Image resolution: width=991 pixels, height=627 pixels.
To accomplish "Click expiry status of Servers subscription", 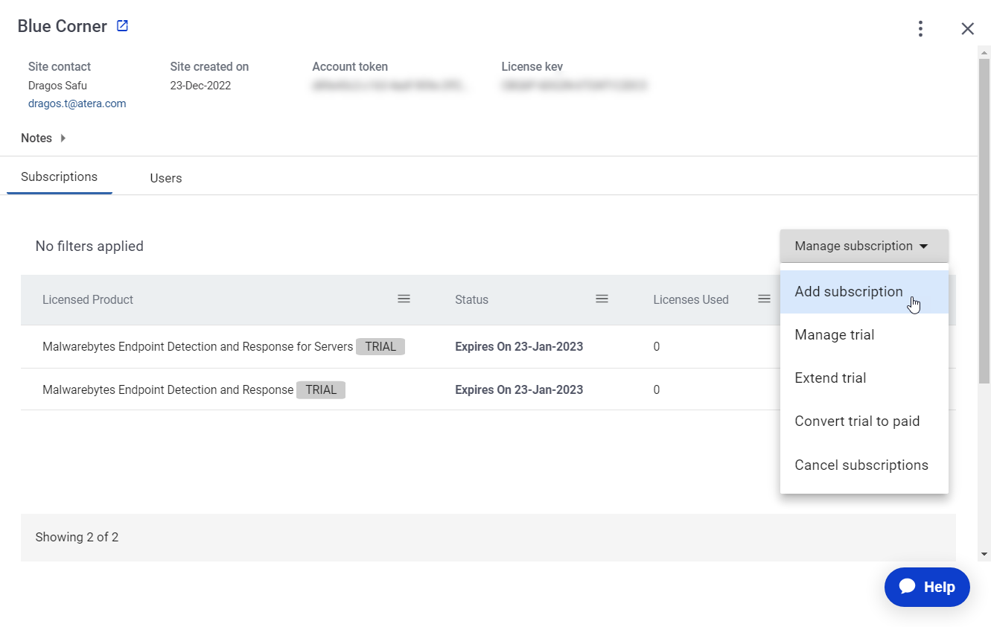I will coord(519,346).
